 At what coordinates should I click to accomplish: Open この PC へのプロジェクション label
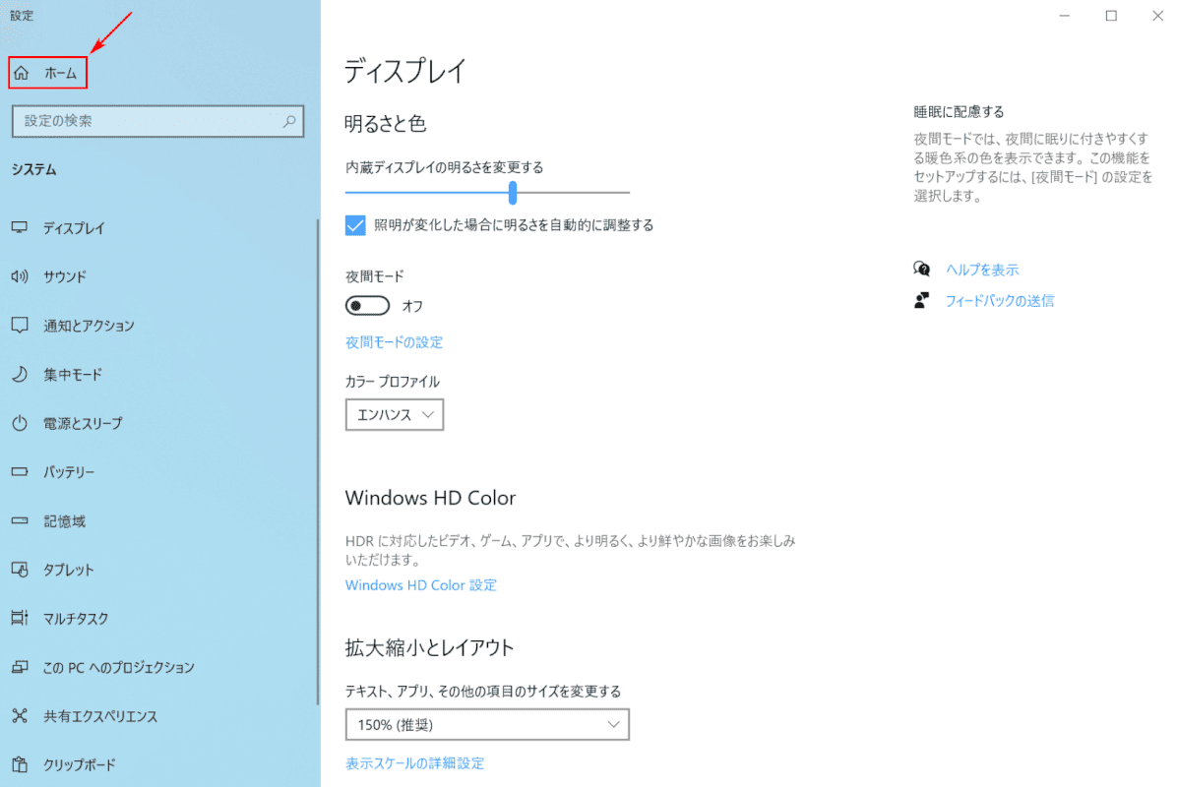(119, 668)
